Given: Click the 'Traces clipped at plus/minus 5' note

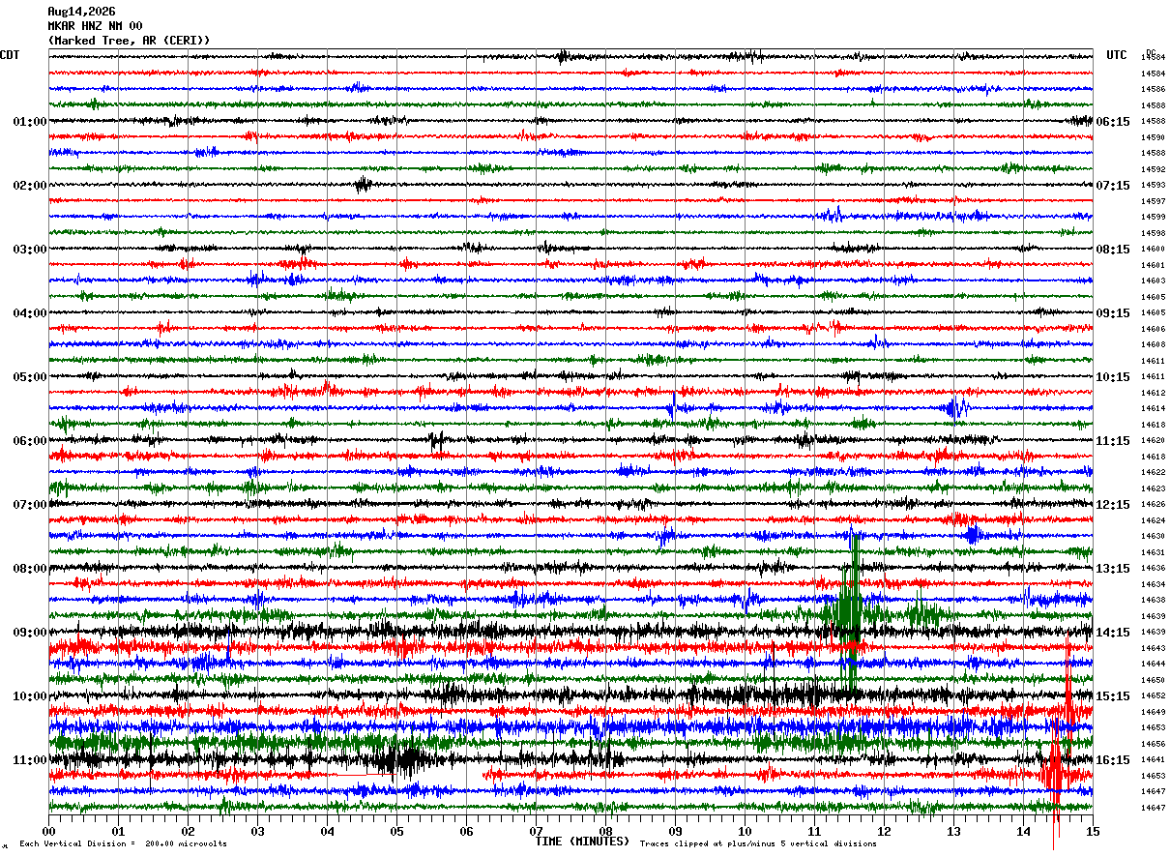Looking at the screenshot, I should tap(758, 844).
